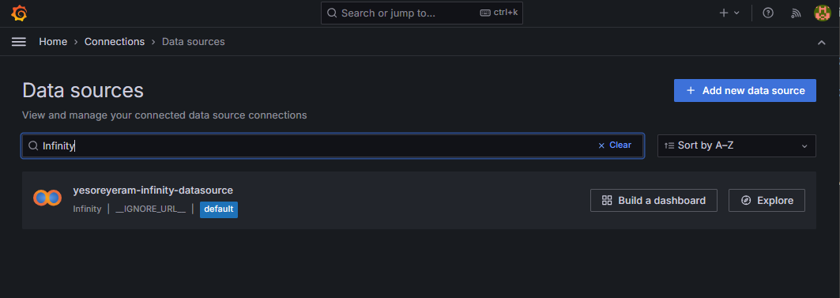Click the Grafana logo icon
The width and height of the screenshot is (840, 298).
click(19, 13)
